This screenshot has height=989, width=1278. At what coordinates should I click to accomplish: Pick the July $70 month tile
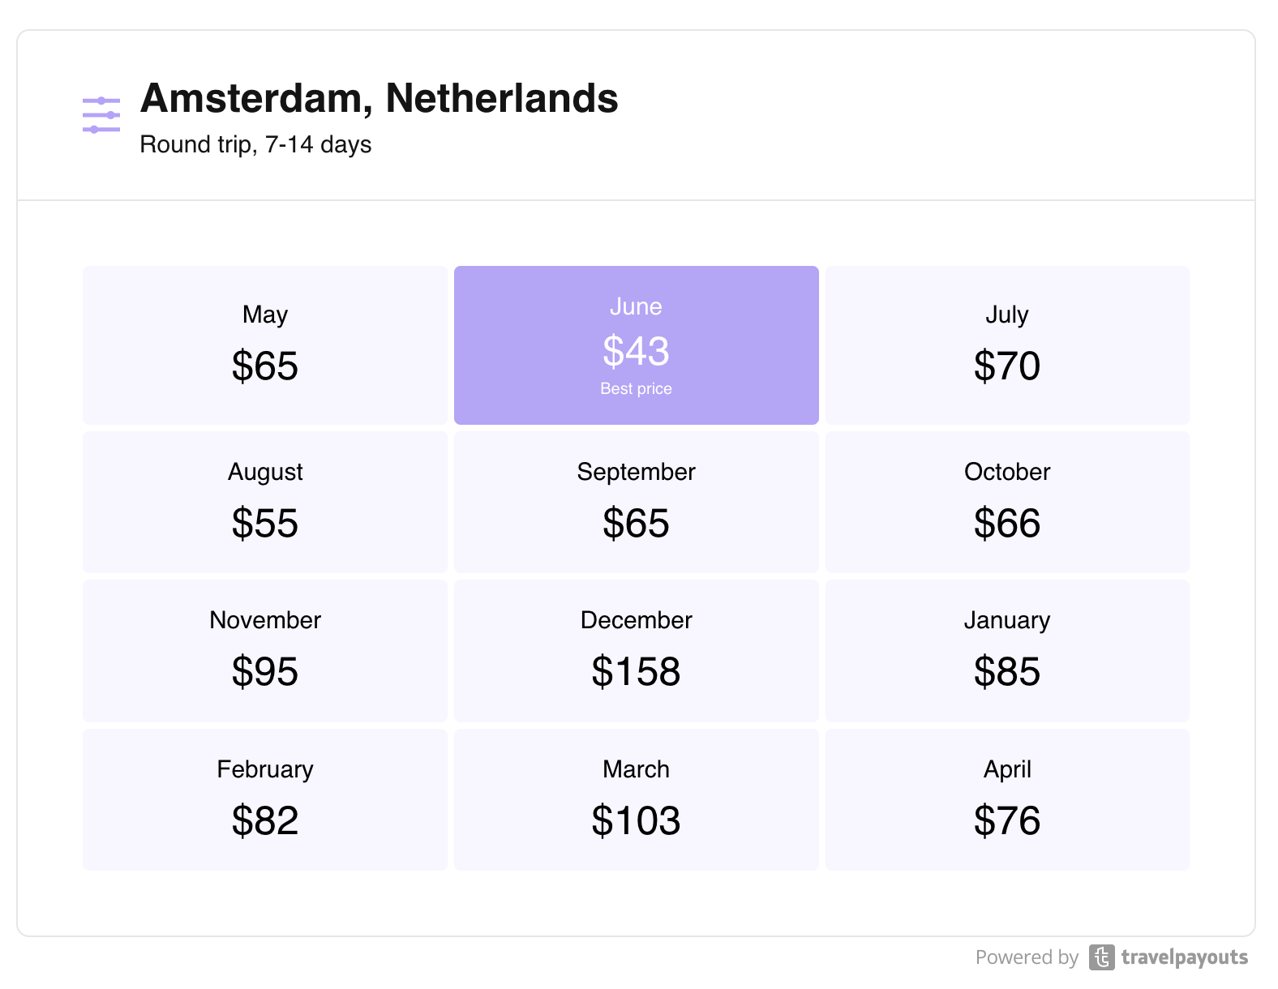1006,345
